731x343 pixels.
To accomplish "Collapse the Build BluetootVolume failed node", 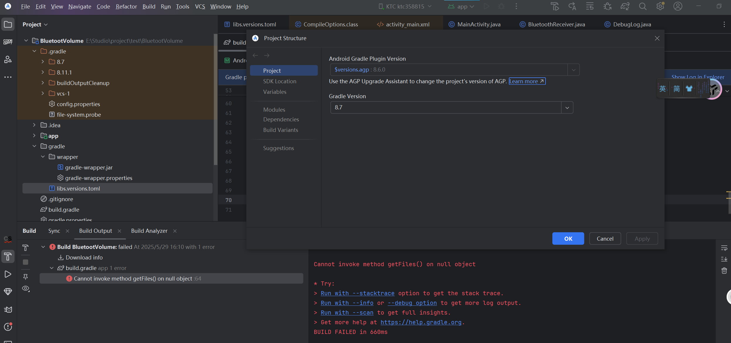I will click(x=43, y=247).
